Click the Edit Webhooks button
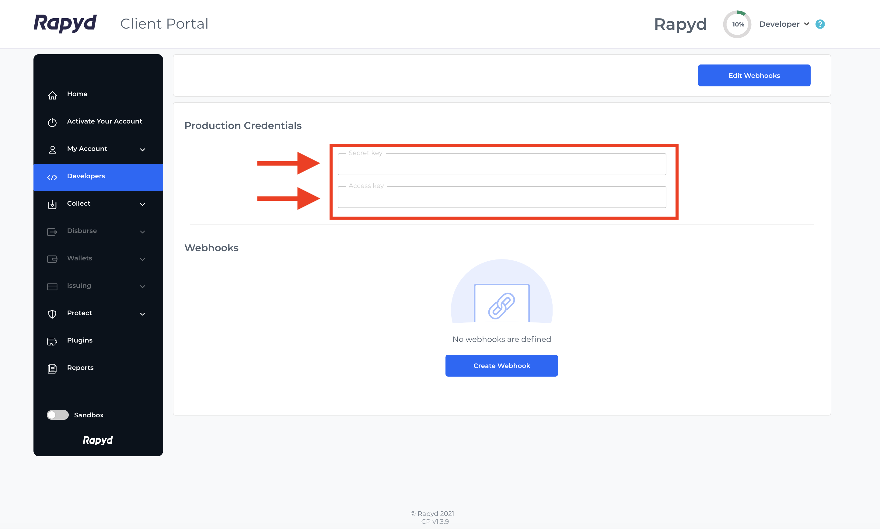The height and width of the screenshot is (529, 880). tap(754, 75)
